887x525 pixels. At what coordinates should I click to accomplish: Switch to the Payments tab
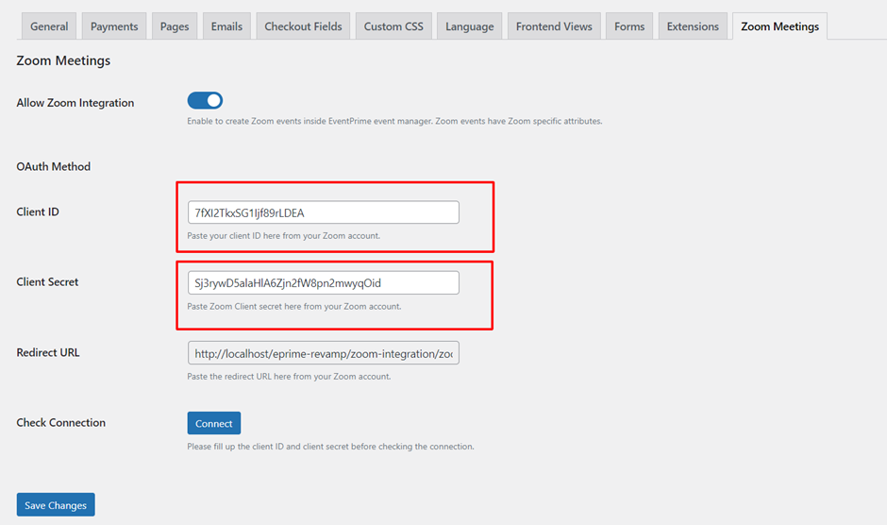(x=114, y=26)
